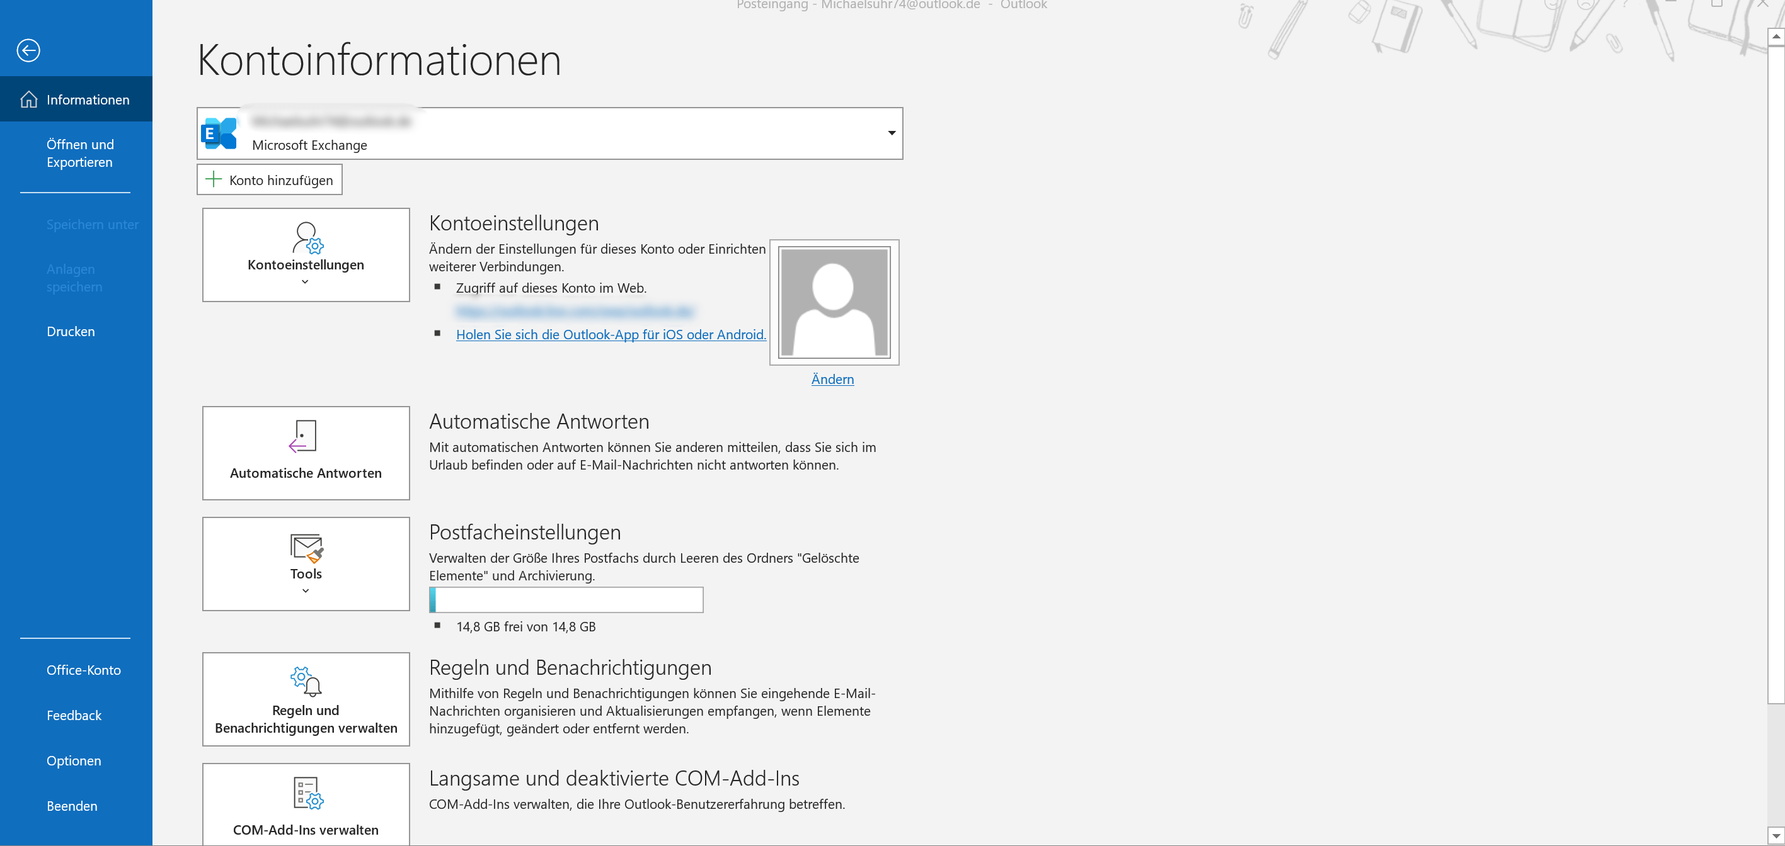The width and height of the screenshot is (1785, 846).
Task: Click the 'Langsame und deaktivierte COM-Add-Ins' heading
Action: (614, 778)
